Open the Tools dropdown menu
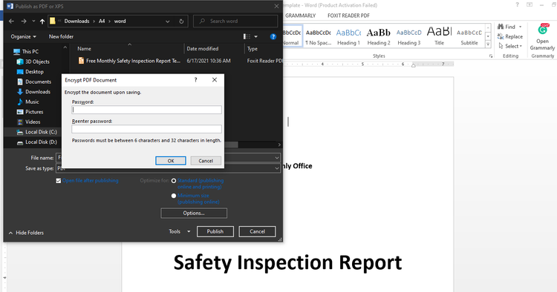 click(x=180, y=231)
